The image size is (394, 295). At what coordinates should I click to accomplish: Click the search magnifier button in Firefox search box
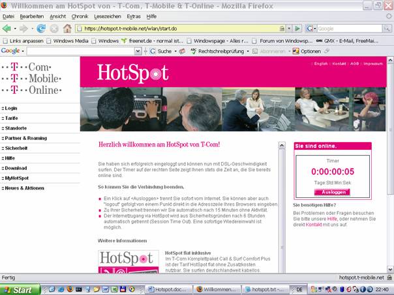tap(387, 29)
